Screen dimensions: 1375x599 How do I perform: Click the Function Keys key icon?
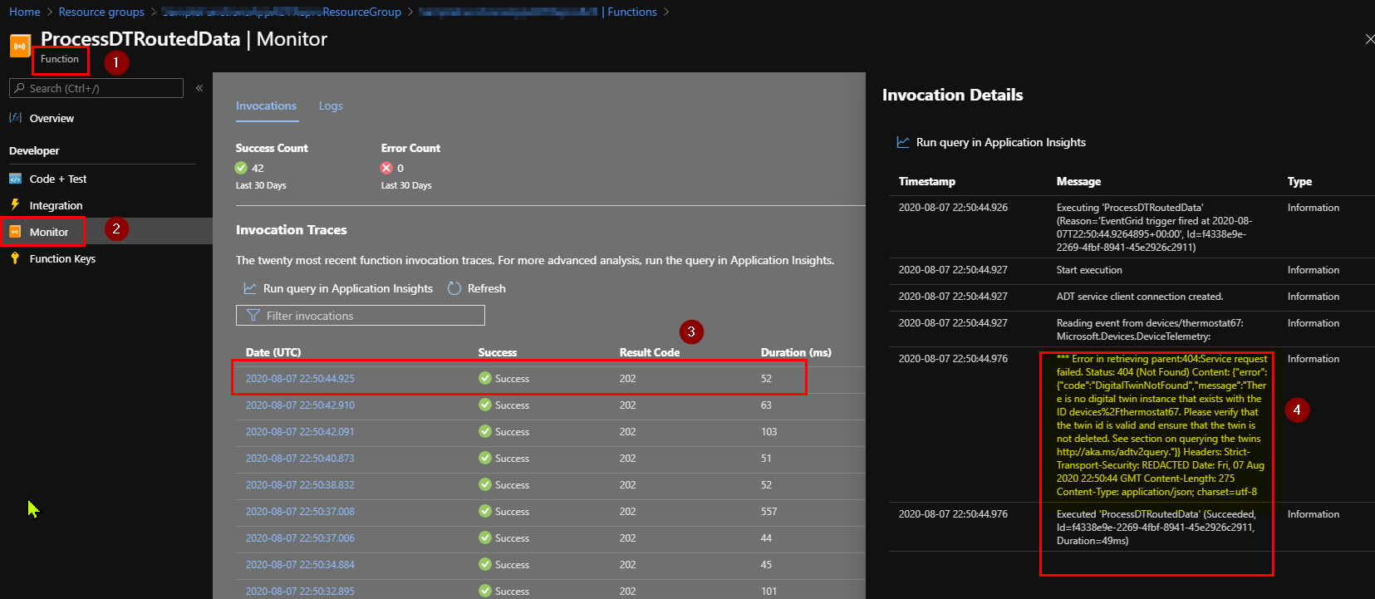coord(15,258)
